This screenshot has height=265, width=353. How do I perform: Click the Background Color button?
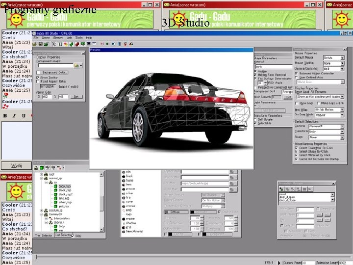coord(52,73)
